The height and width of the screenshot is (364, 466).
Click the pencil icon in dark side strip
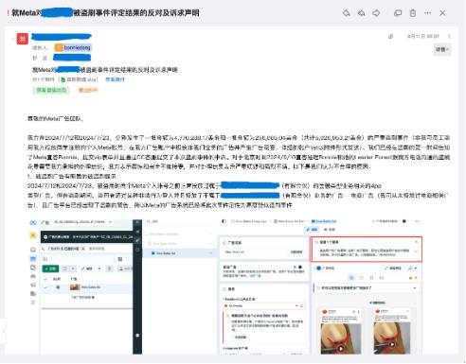click(x=137, y=241)
